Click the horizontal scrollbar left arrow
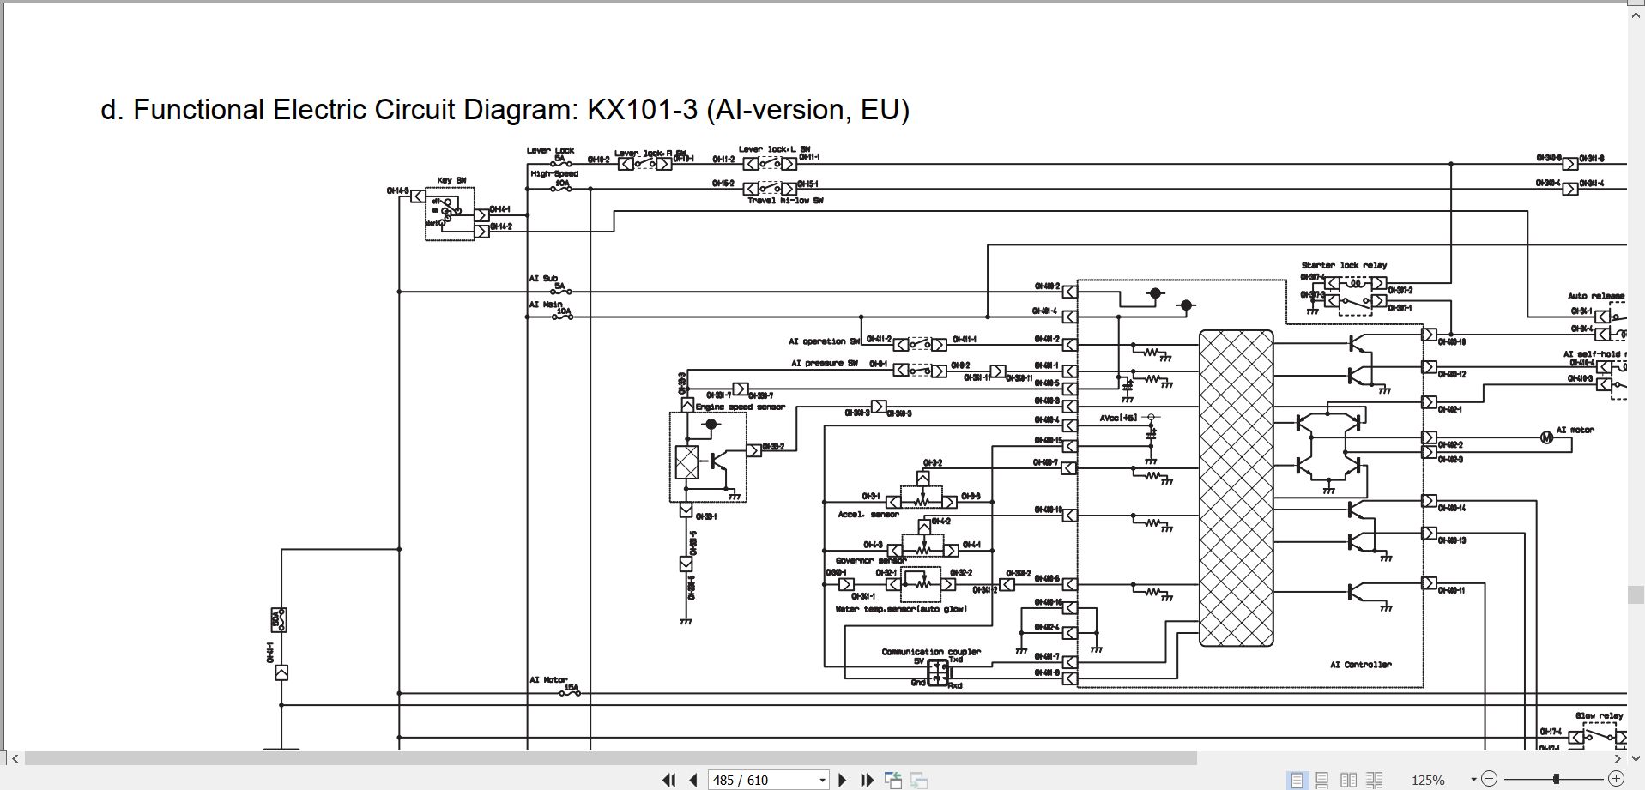 point(15,758)
